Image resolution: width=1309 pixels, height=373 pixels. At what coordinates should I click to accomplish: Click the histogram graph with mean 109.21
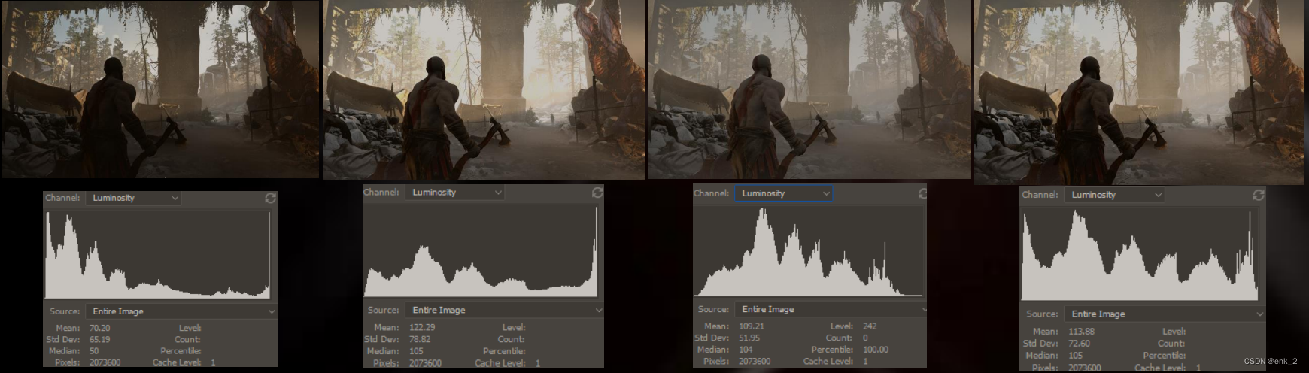(x=808, y=250)
